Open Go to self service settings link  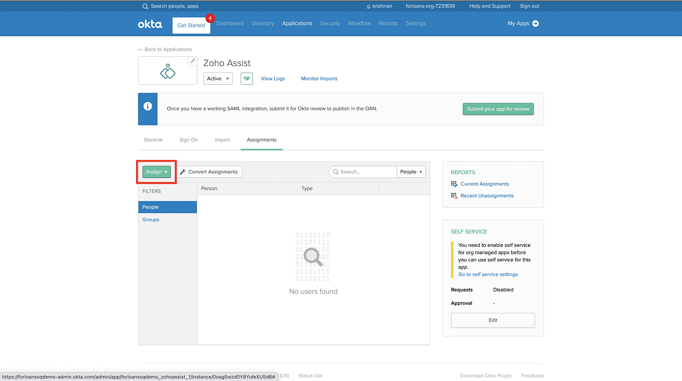click(x=488, y=274)
